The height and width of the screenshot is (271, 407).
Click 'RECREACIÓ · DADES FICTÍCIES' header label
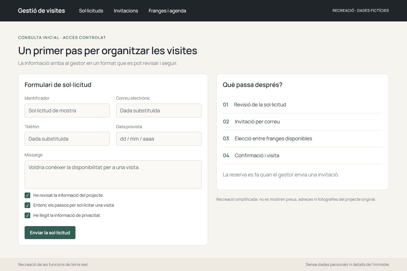[x=361, y=10]
